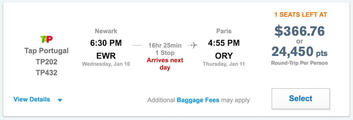The height and width of the screenshot is (120, 353).
Task: Select this flight with the Select button
Action: 301,99
